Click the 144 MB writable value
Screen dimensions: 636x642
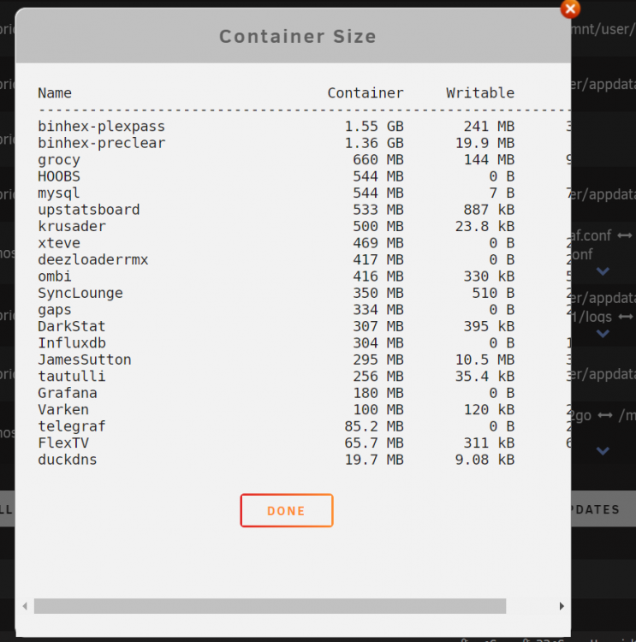(489, 160)
